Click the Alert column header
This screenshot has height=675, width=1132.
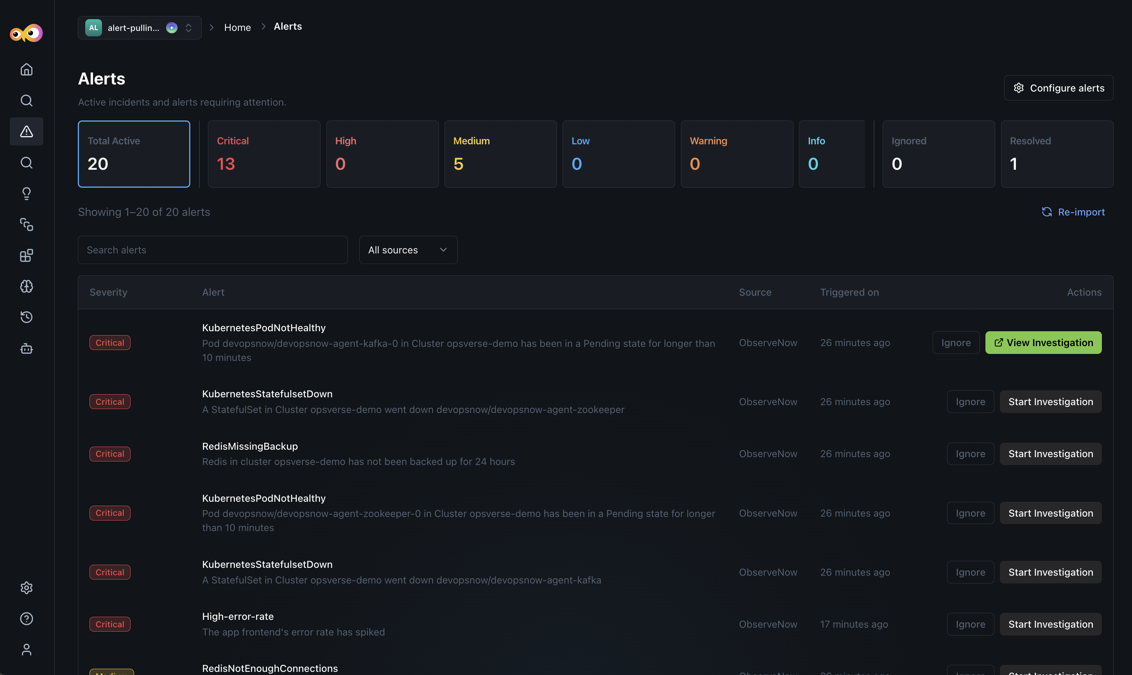[x=213, y=292]
